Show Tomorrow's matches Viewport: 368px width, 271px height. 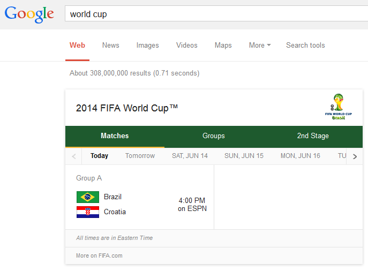pyautogui.click(x=140, y=156)
